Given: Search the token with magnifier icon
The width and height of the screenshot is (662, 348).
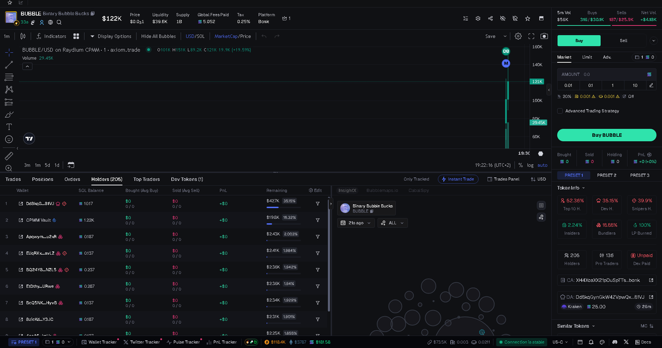Looking at the screenshot, I should tap(59, 22).
